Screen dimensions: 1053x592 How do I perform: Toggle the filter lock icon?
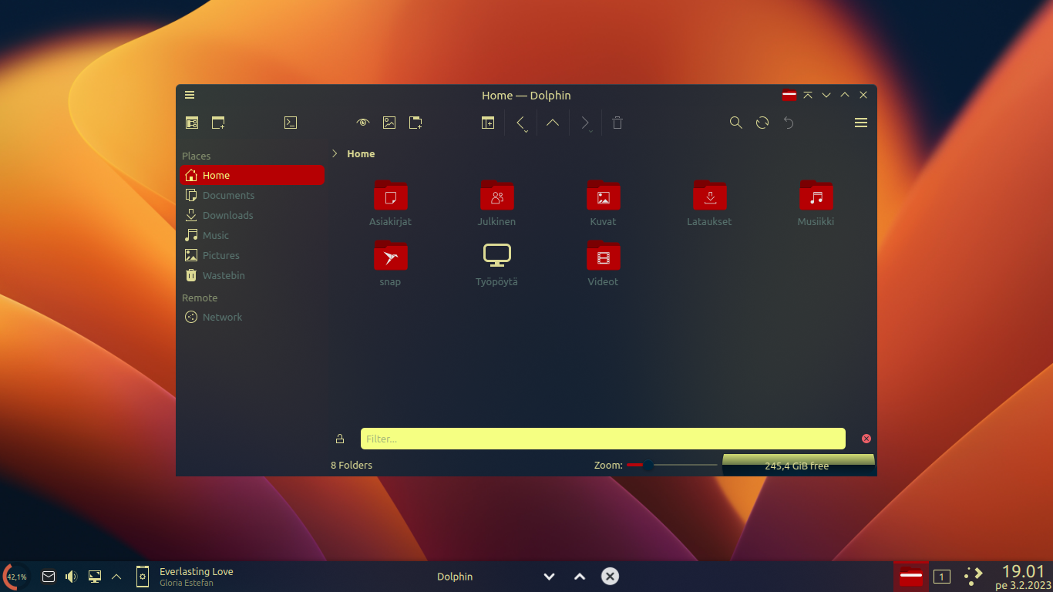340,439
